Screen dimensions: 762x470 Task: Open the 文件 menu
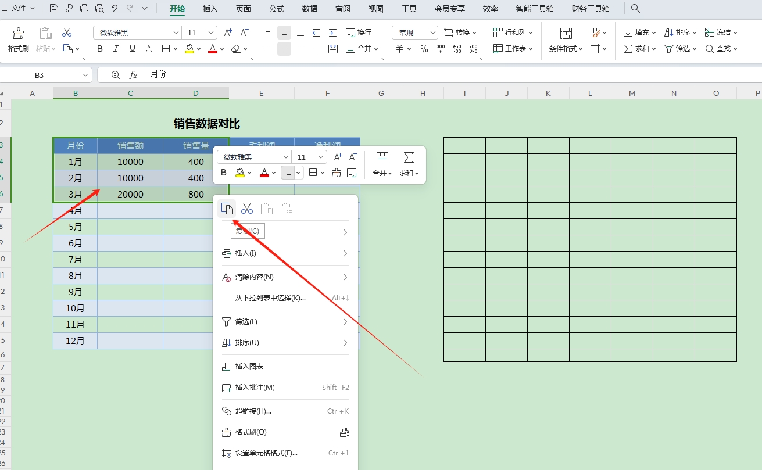click(x=19, y=8)
